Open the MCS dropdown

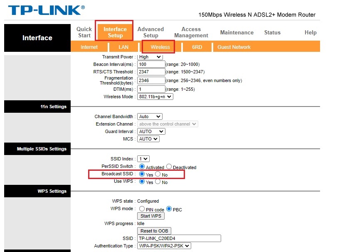tap(148, 139)
